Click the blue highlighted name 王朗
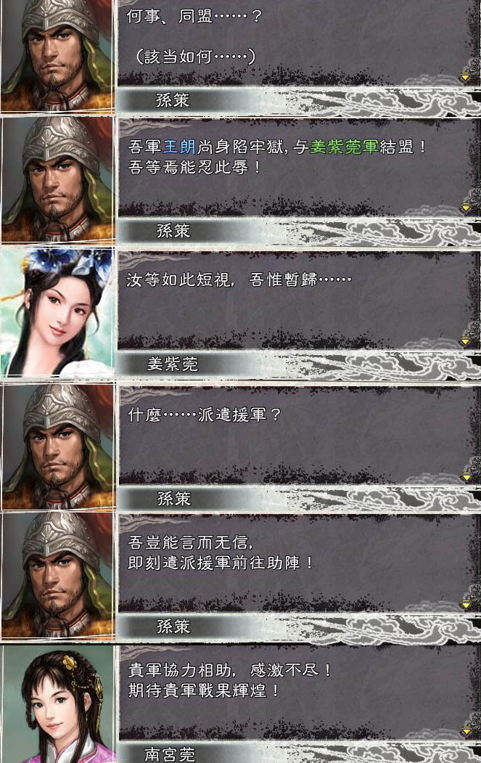The image size is (481, 763). [179, 147]
